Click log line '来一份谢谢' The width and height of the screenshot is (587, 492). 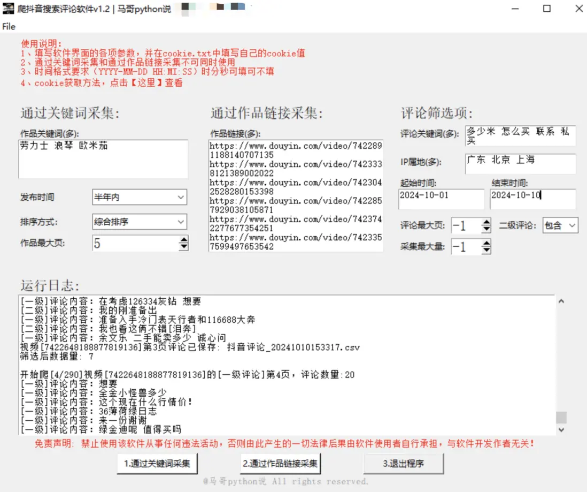(83, 420)
